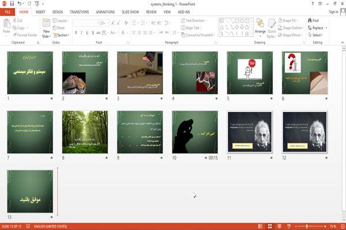Open Shape Fill dropdown

coord(288,21)
